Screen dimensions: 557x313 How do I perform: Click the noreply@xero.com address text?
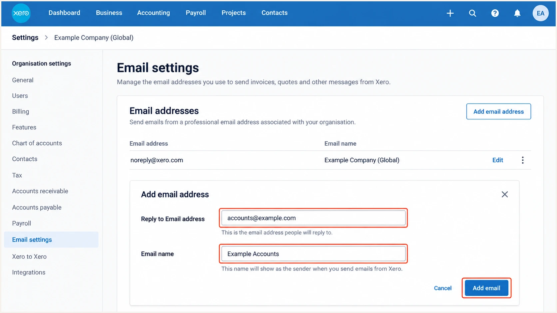click(x=157, y=160)
